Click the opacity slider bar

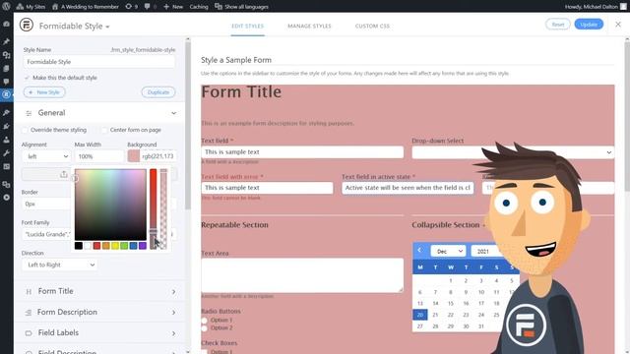click(x=163, y=208)
